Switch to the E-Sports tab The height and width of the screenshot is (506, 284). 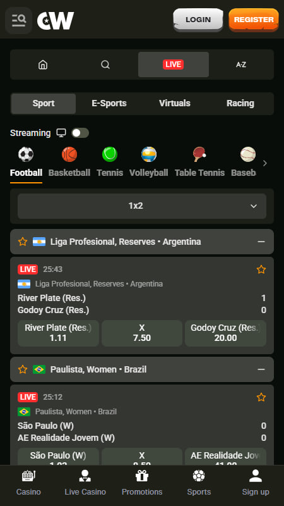tap(109, 103)
